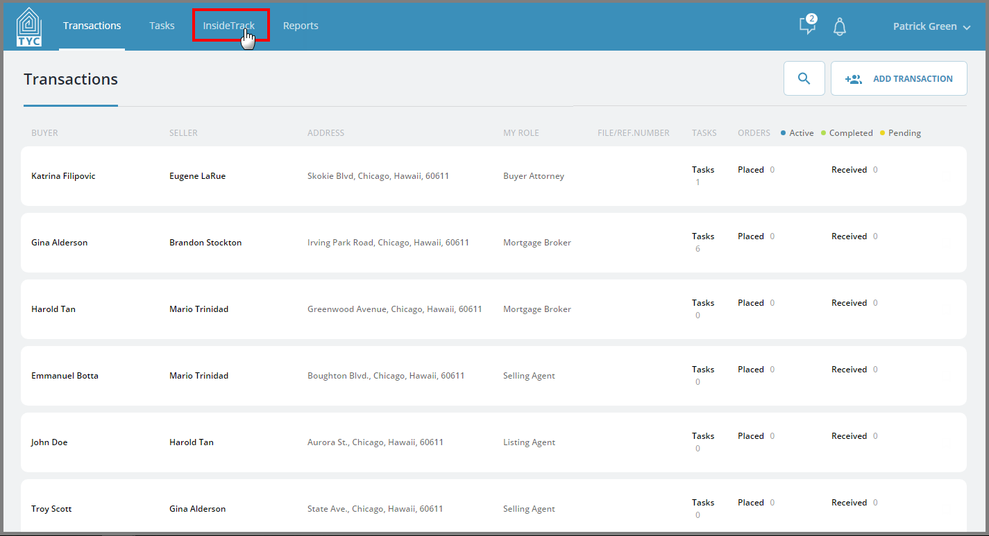Click the TASKS column header
This screenshot has width=989, height=536.
(x=704, y=133)
